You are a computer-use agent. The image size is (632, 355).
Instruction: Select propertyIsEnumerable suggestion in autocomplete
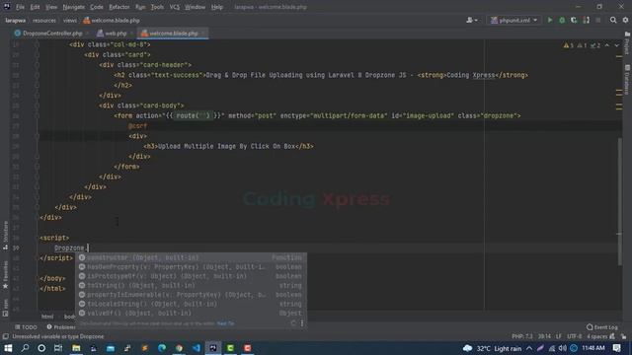(191, 295)
